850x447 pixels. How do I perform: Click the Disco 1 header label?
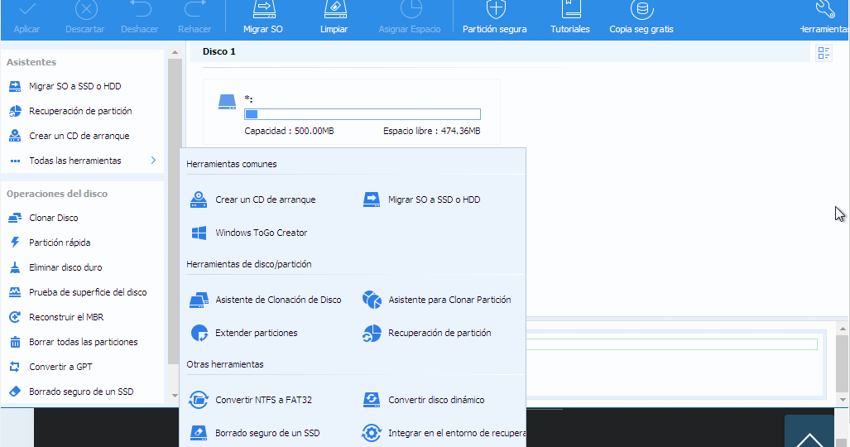click(x=219, y=51)
